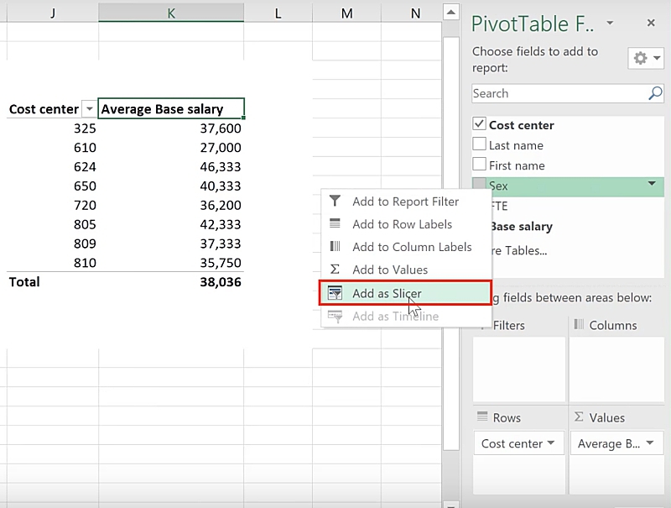The width and height of the screenshot is (671, 508).
Task: Select column K header
Action: point(171,12)
